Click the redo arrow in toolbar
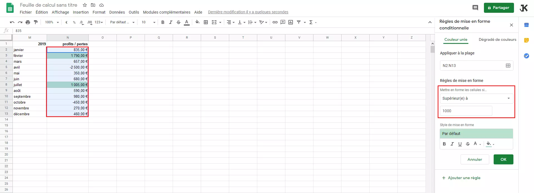Screen dimensions: 534x193 point(20,22)
